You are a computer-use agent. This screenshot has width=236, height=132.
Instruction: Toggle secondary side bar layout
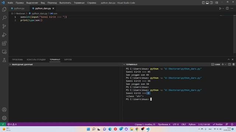[x=211, y=3]
